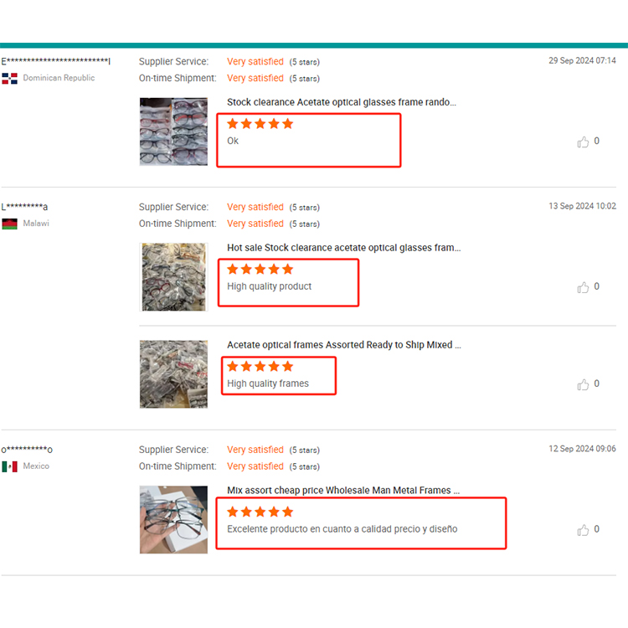Click the Malawi flag icon
Image resolution: width=628 pixels, height=628 pixels.
[9, 224]
